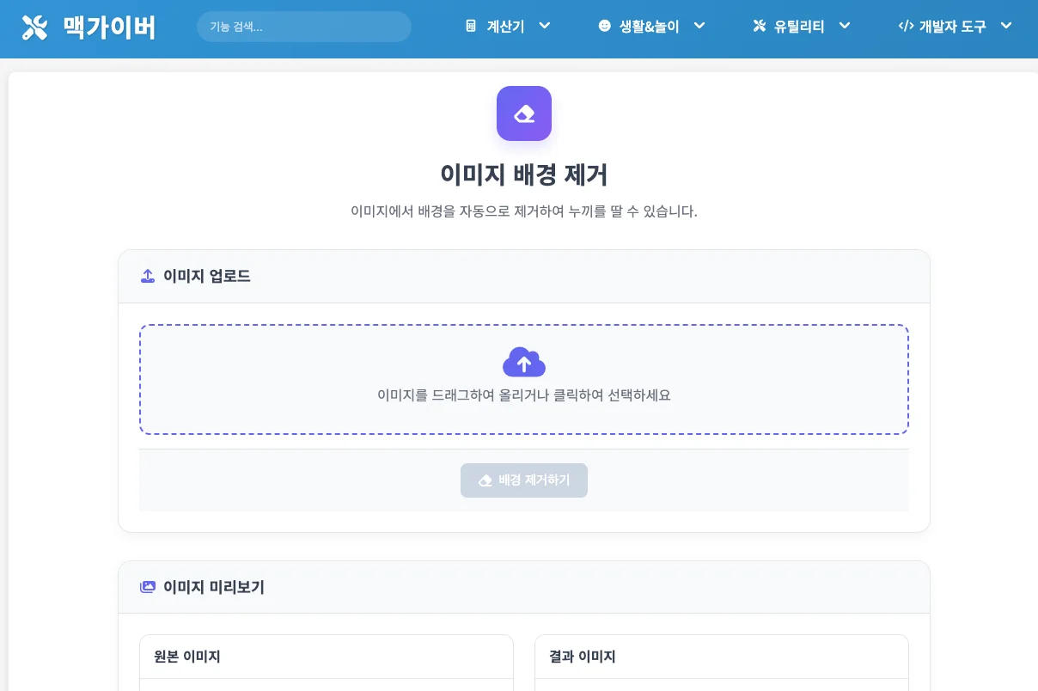Click the tools icon beside 유틸리티

759,26
